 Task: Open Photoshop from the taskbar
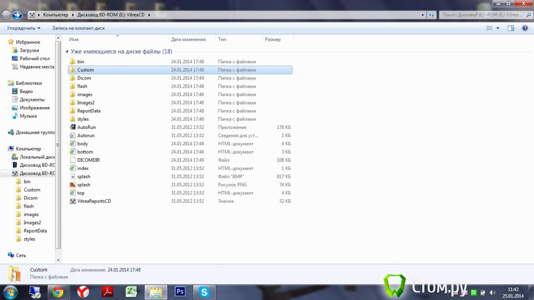pos(180,292)
